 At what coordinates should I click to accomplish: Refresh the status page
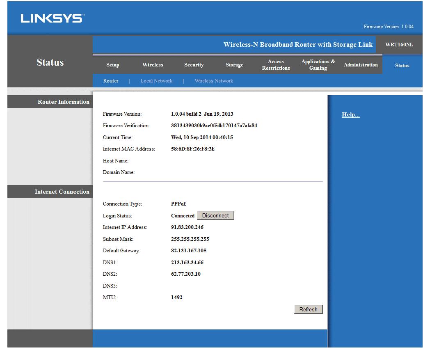point(309,309)
